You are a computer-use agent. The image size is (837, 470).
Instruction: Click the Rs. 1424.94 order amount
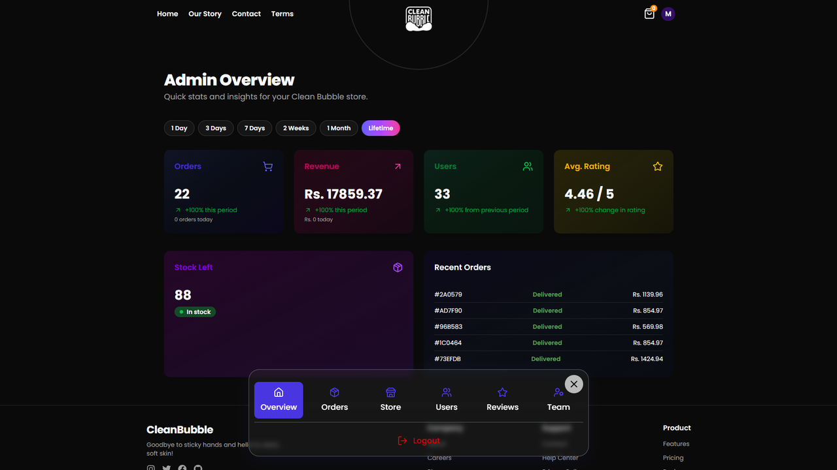coord(647,359)
